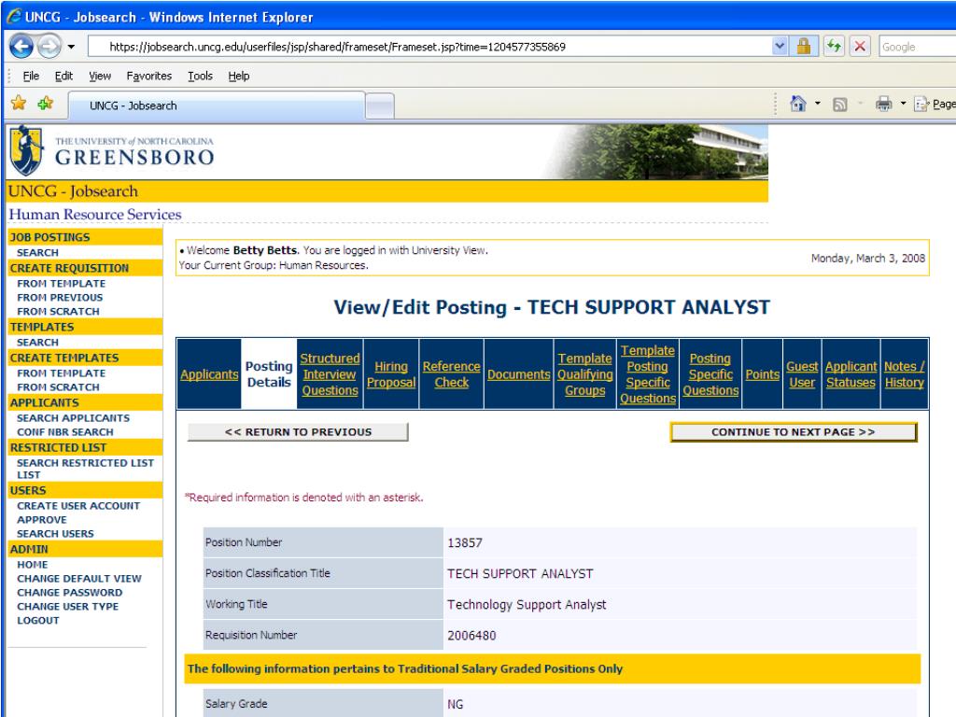Click SEARCH USERS in the sidebar
The height and width of the screenshot is (717, 956).
(x=55, y=534)
